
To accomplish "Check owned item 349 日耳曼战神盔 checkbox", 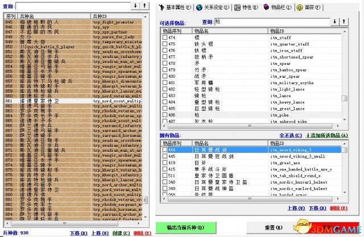I will (x=165, y=188).
